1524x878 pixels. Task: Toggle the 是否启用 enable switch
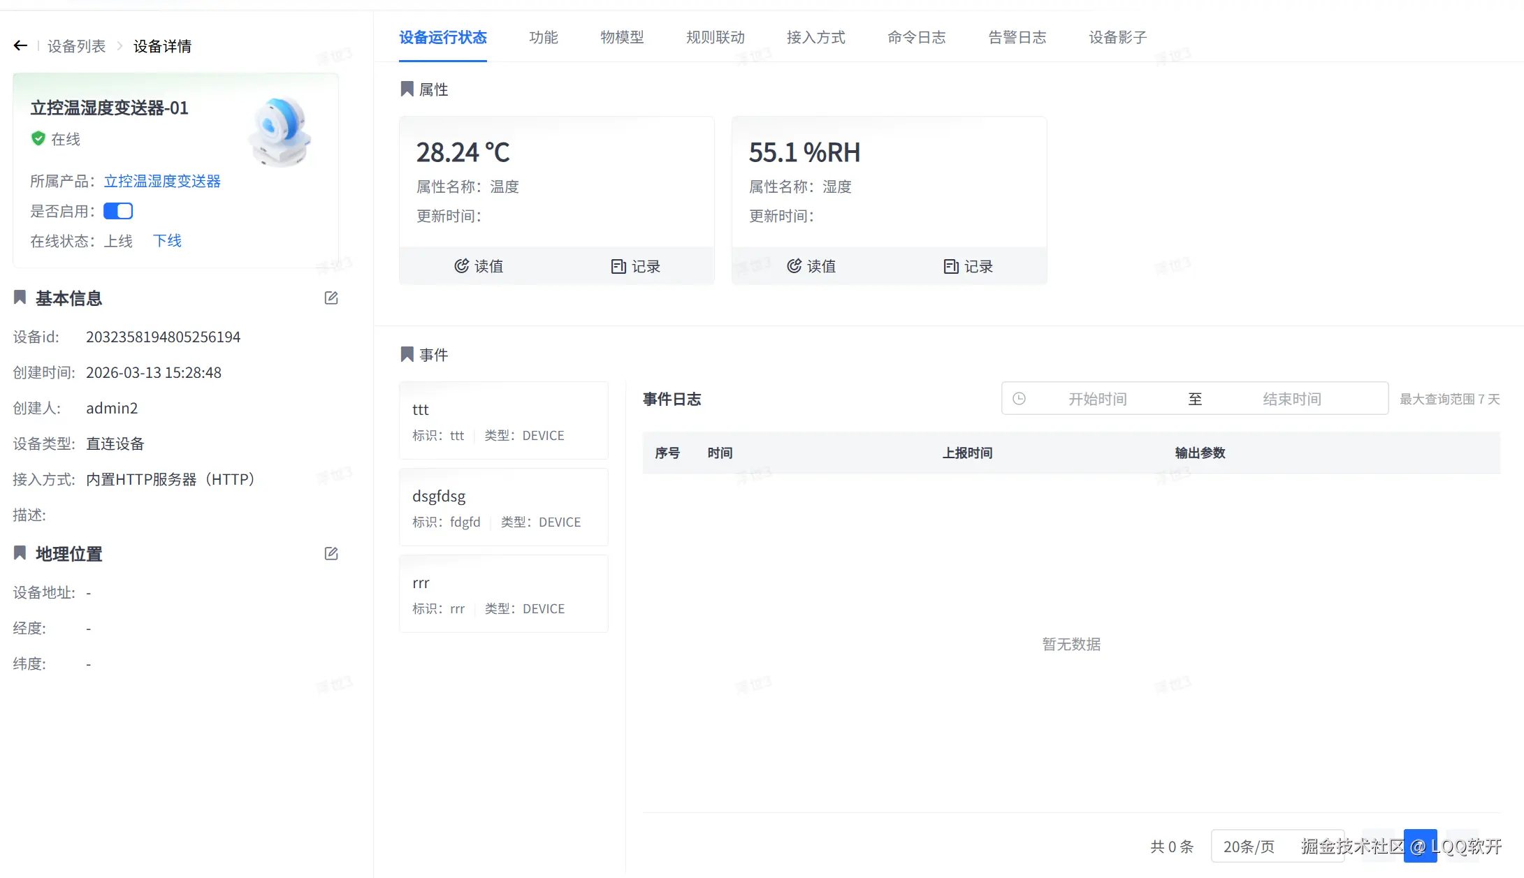[118, 211]
